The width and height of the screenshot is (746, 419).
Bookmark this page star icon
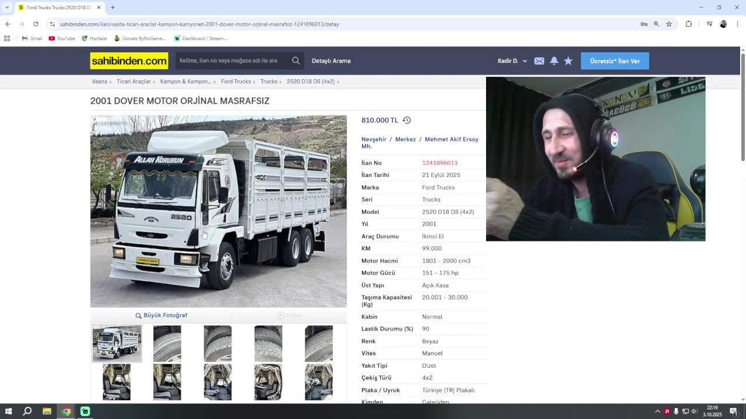click(669, 24)
